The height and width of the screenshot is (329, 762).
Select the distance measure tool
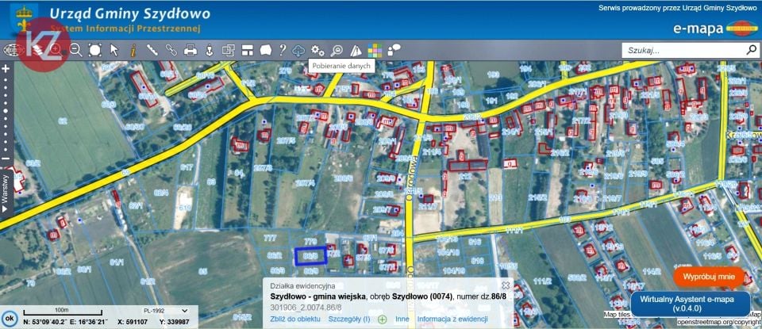coord(152,49)
